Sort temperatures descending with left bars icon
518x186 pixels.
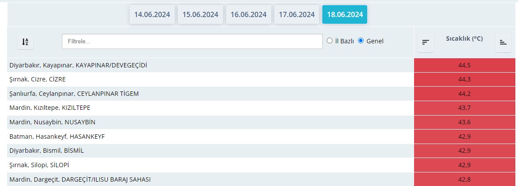425,42
